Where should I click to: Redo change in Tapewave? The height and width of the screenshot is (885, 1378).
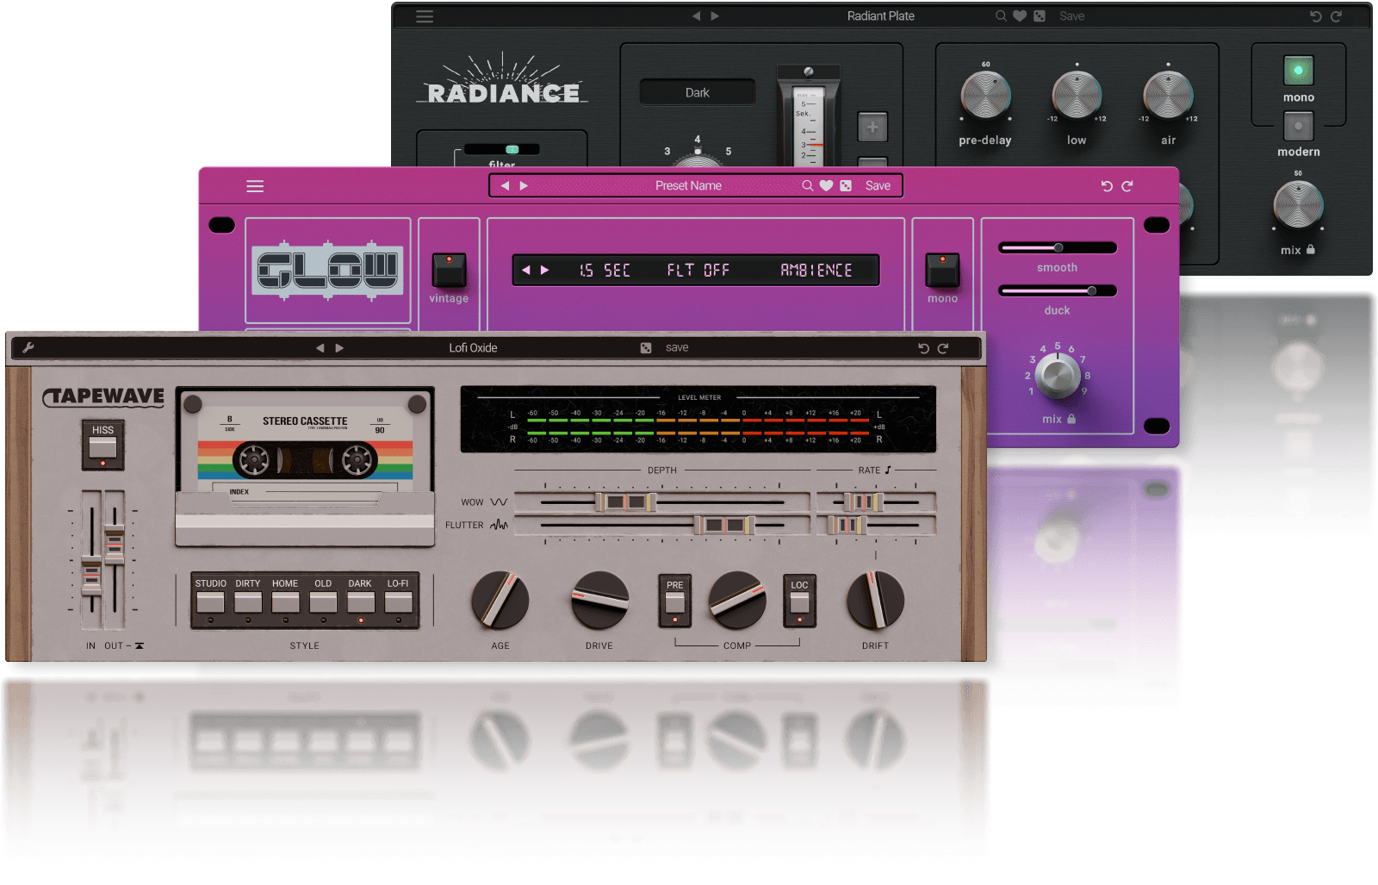point(943,348)
